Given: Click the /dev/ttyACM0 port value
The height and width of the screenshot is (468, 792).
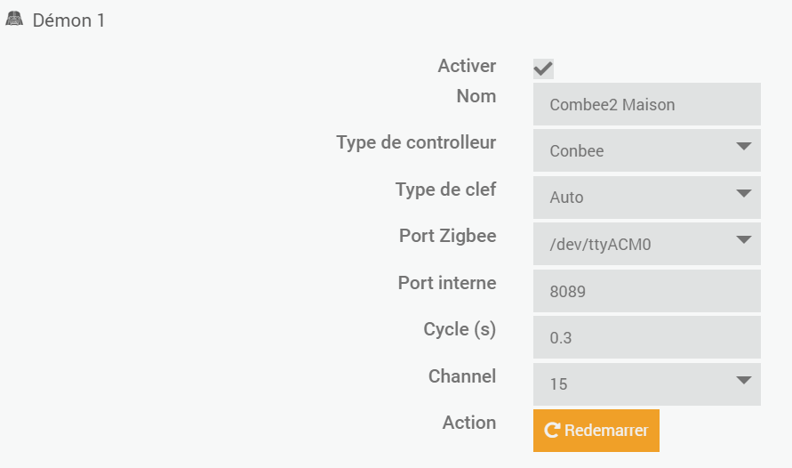Looking at the screenshot, I should click(600, 244).
